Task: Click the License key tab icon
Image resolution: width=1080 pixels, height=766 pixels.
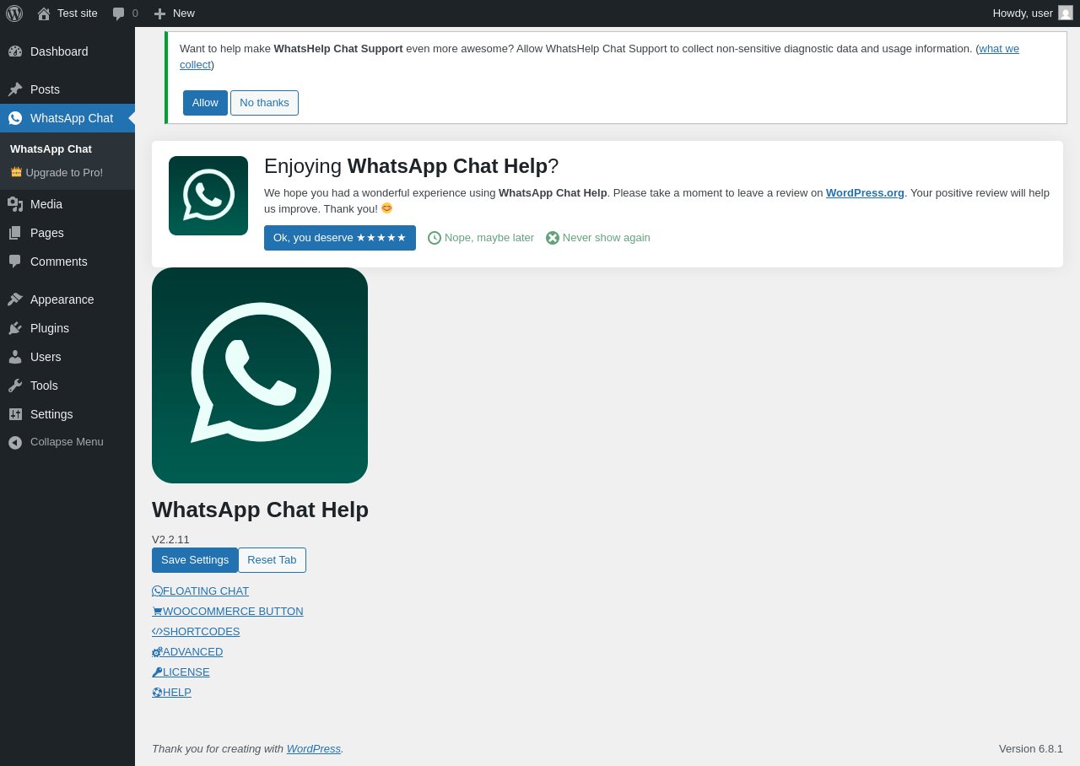Action: point(157,672)
